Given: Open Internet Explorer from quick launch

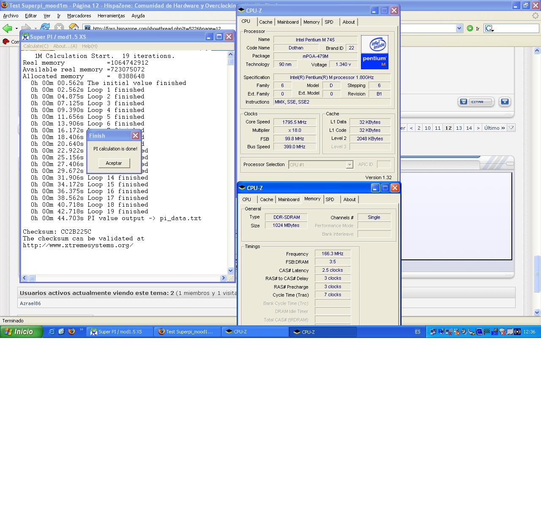Looking at the screenshot, I should coord(52,332).
